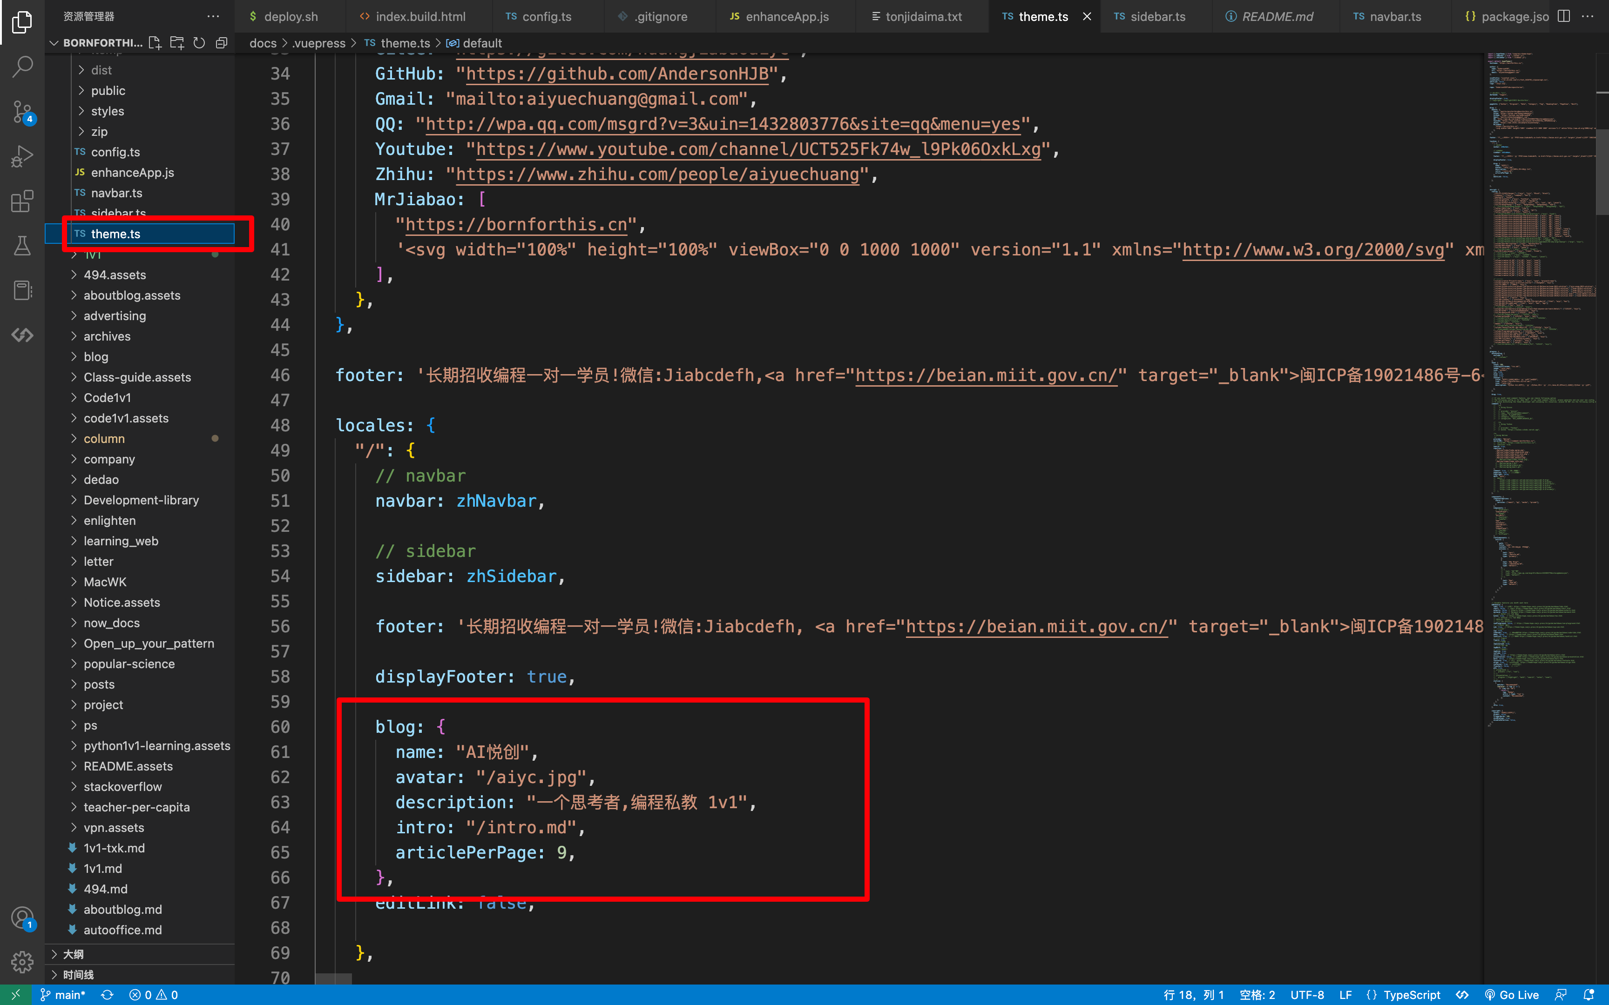The height and width of the screenshot is (1005, 1609).
Task: Click New Folder icon in explorer header
Action: coord(177,42)
